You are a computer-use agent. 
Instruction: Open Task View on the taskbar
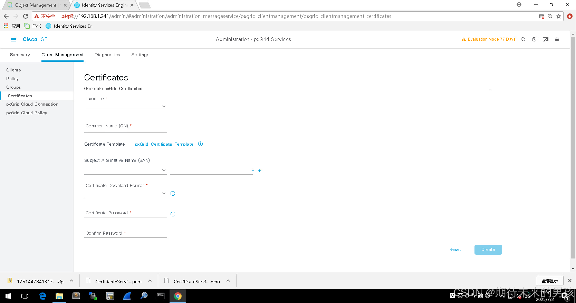[x=25, y=296]
